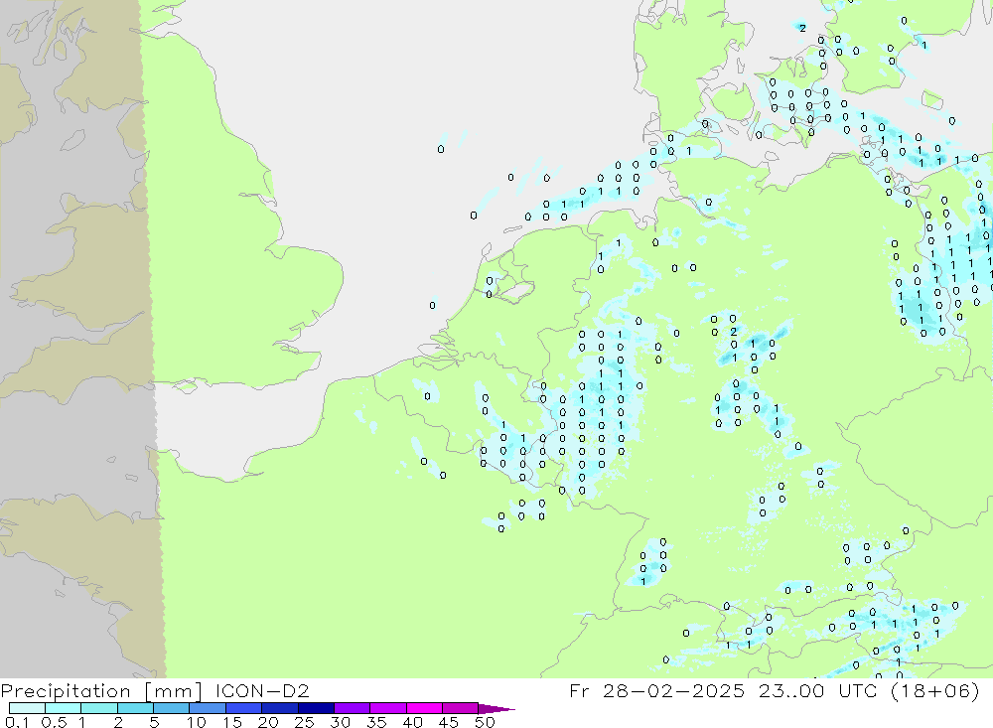Click the 40–45 mm magenta legend swatch
Screen dimensions: 993x728
click(x=424, y=708)
